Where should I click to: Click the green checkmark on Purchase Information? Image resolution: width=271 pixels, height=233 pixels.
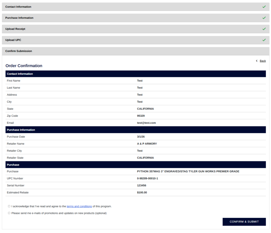[x=264, y=18]
